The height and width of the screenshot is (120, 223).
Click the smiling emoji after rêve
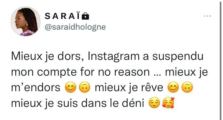click(173, 87)
